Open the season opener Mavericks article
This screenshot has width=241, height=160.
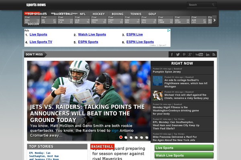pyautogui.click(x=118, y=154)
